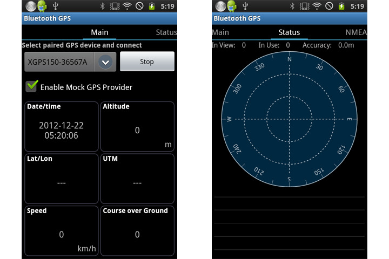This screenshot has height=259, width=389.
Task: Tap the clock 5:19 in right screen status bar
Action: coord(357,6)
